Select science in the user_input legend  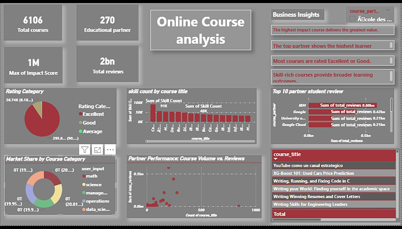[92, 184]
